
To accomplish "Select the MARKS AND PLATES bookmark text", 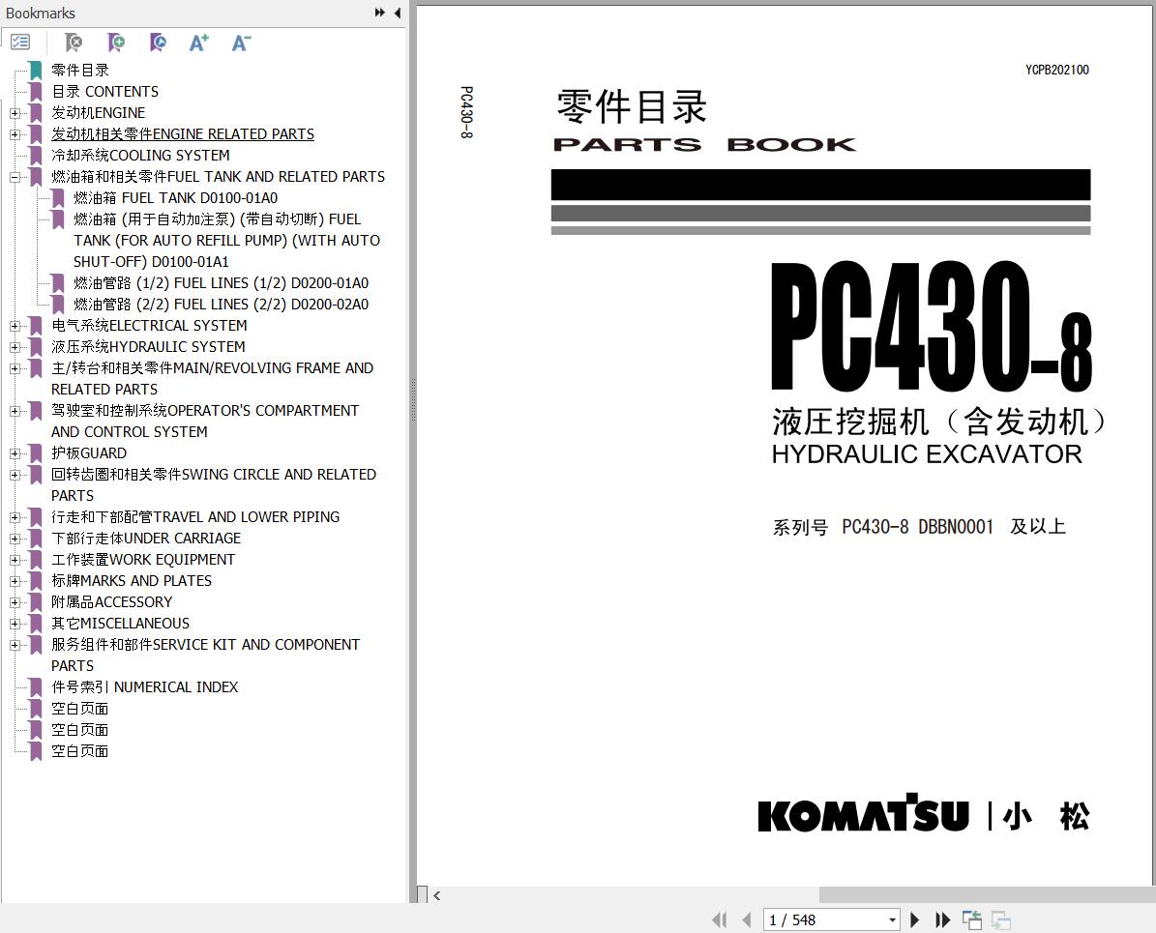I will (132, 581).
